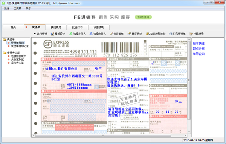Image resolution: width=226 pixels, height=144 pixels.
Task: Click the 粘贴识别地址 paste icon
Action: [x=148, y=34]
